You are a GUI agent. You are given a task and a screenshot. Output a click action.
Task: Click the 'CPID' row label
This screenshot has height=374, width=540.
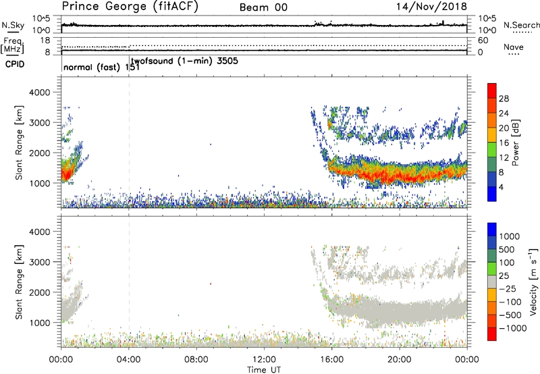15,64
